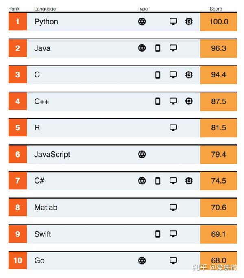
Task: Click the 81.5 score cell for R
Action: coord(218,128)
